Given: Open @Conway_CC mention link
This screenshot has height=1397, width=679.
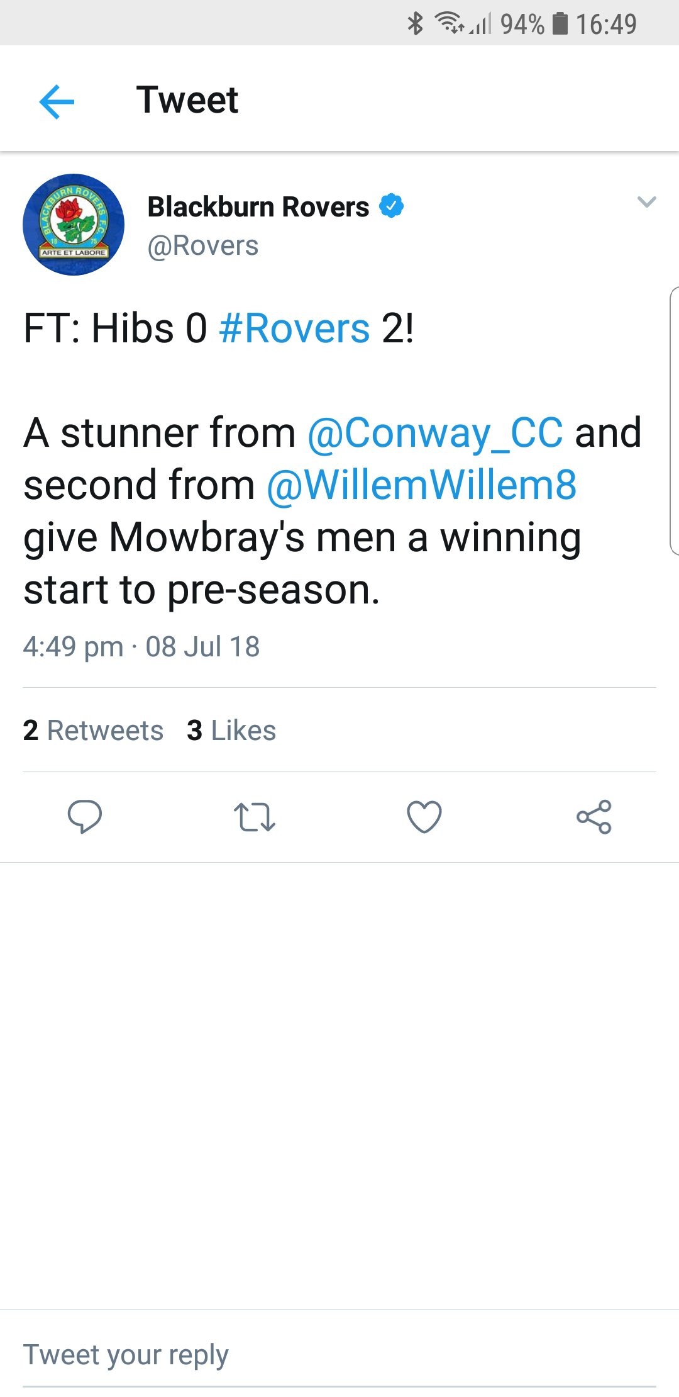Looking at the screenshot, I should click(435, 434).
